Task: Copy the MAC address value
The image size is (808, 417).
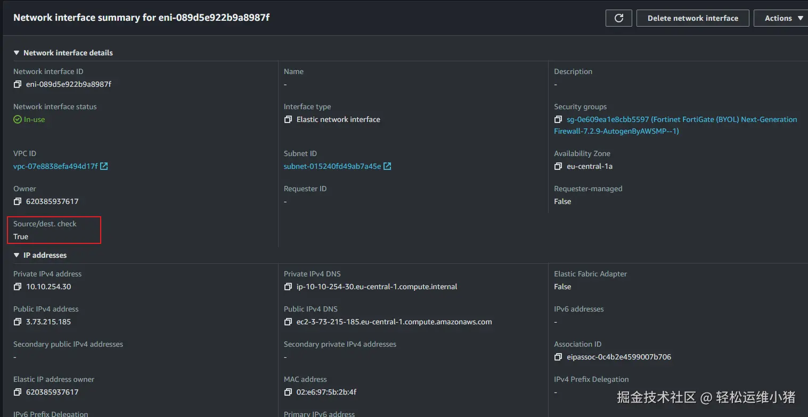Action: click(288, 392)
